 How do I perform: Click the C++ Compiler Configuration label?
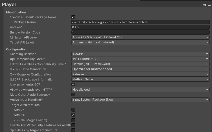click(30, 74)
